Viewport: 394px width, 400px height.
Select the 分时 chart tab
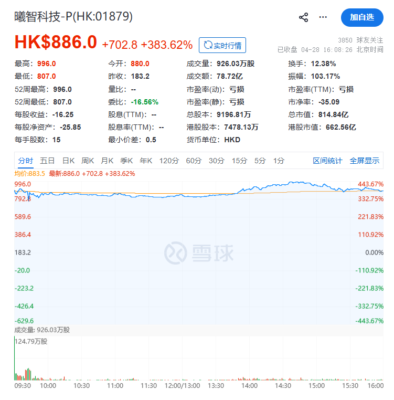(26, 161)
